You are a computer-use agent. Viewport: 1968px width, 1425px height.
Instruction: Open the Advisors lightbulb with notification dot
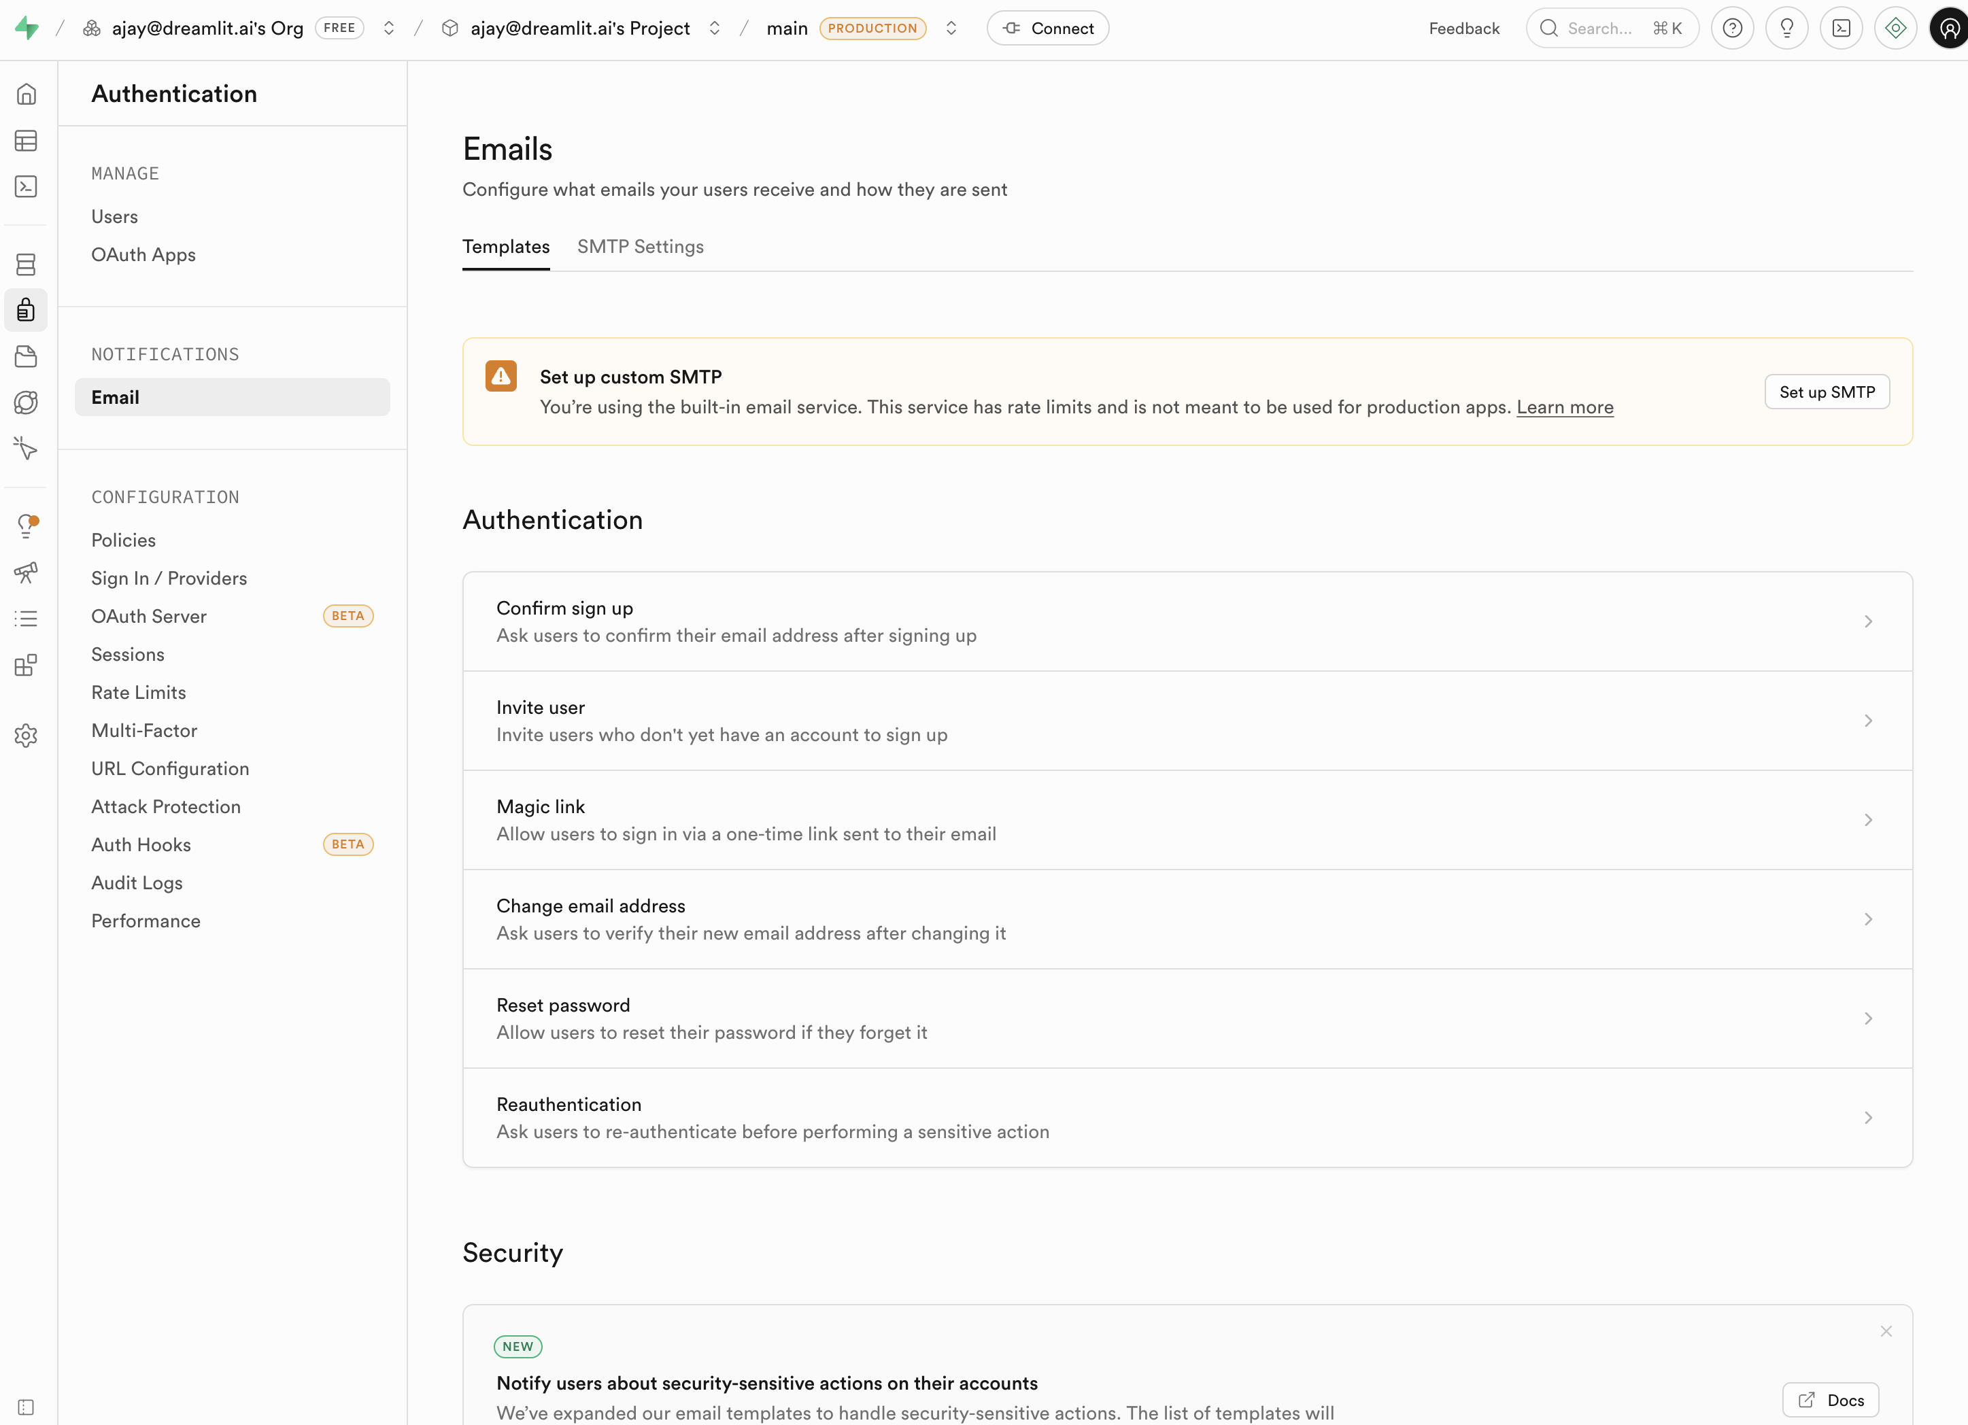pos(26,525)
